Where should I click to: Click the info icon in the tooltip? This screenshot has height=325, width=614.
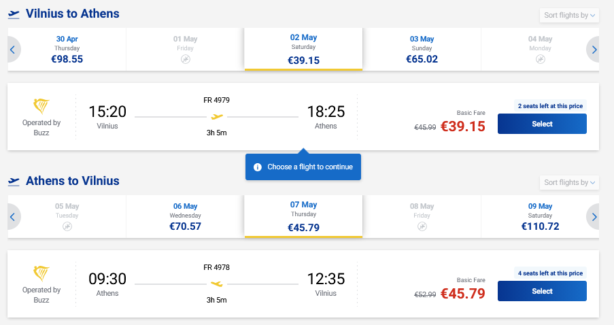(x=258, y=167)
